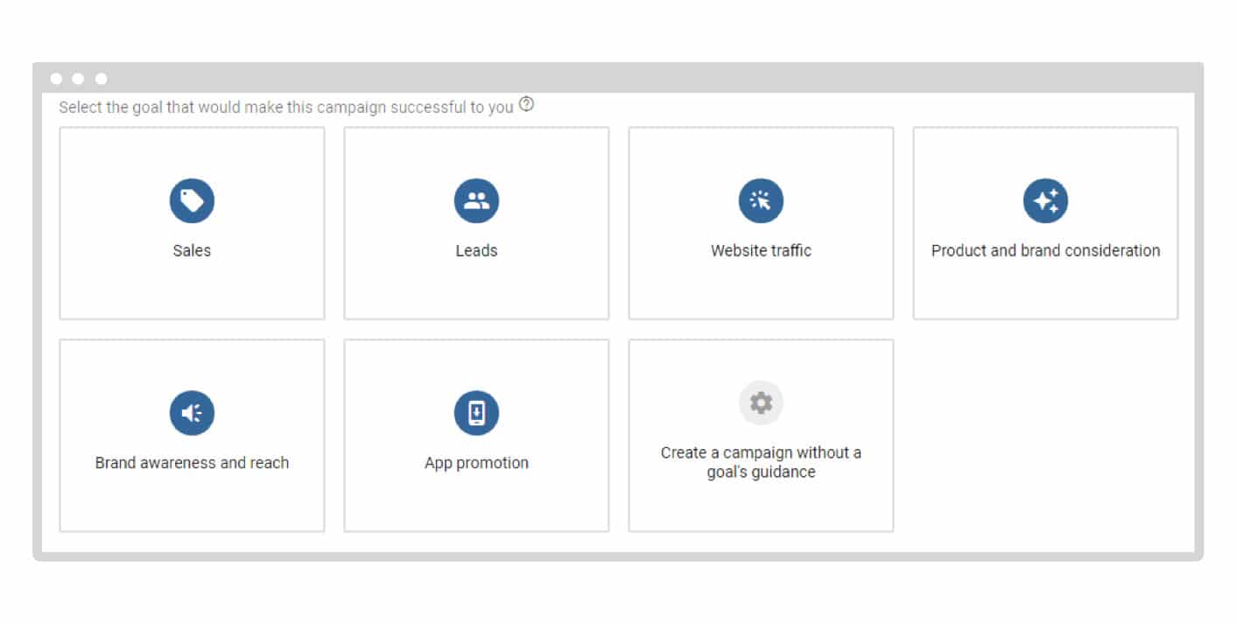1237x624 pixels.
Task: Click the gray gear icon
Action: [761, 403]
